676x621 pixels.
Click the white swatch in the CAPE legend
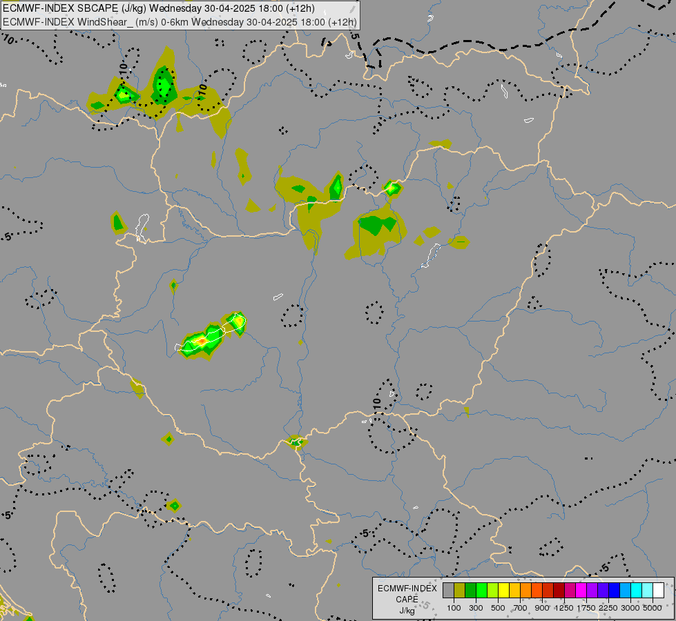658,591
